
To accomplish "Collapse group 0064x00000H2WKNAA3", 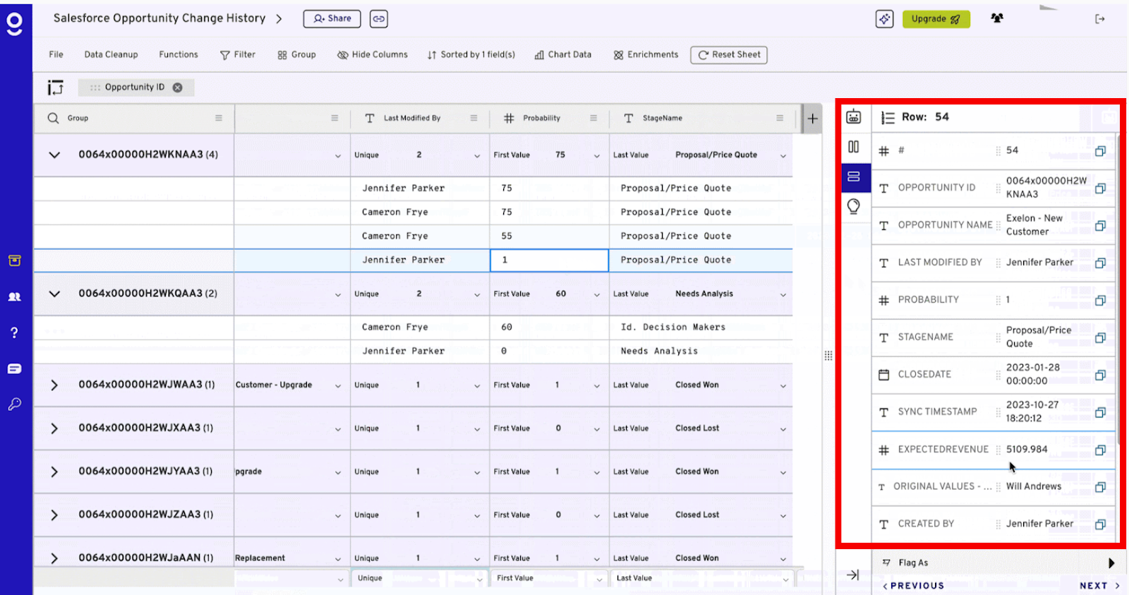I will pos(54,155).
